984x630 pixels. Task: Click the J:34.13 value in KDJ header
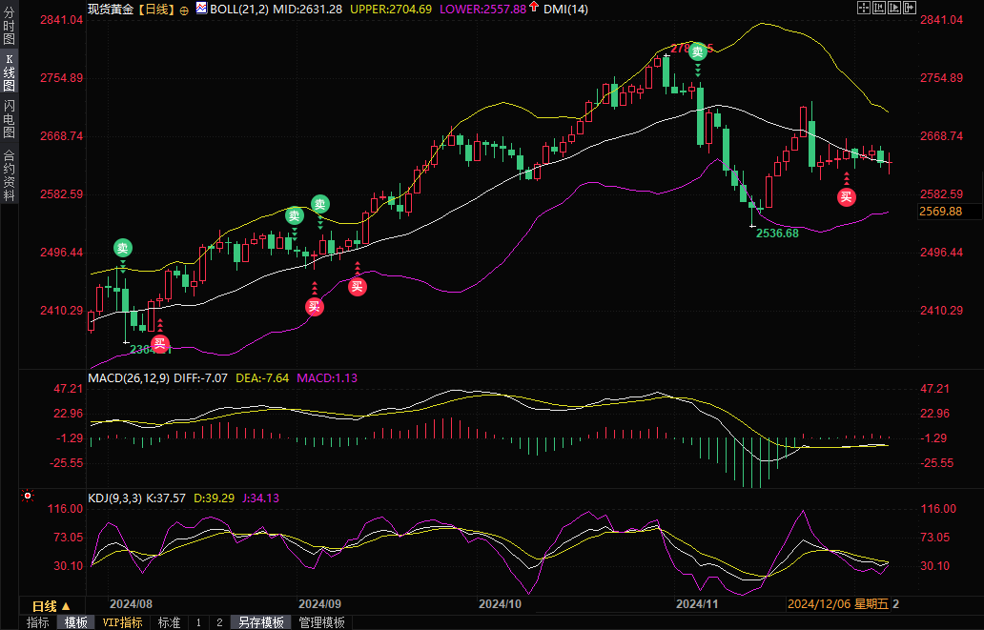260,498
